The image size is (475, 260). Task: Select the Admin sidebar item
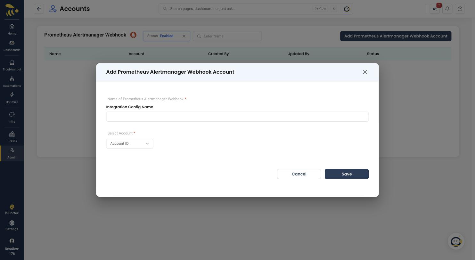pos(12,153)
